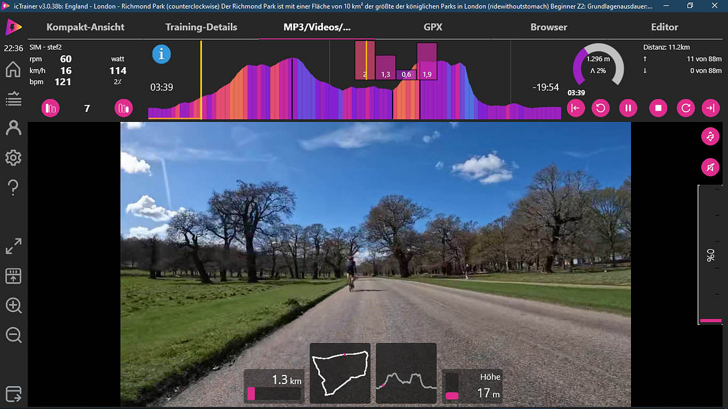The image size is (728, 409).
Task: Pause the workout playback
Action: coord(628,108)
